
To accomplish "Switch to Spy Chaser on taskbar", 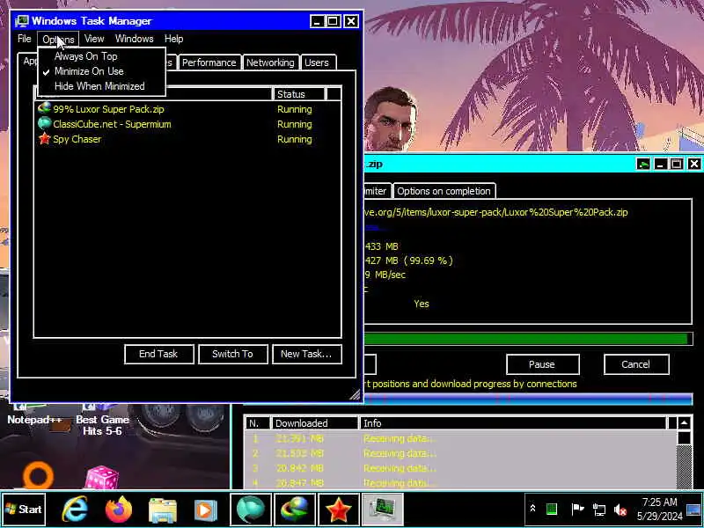I will tap(338, 510).
